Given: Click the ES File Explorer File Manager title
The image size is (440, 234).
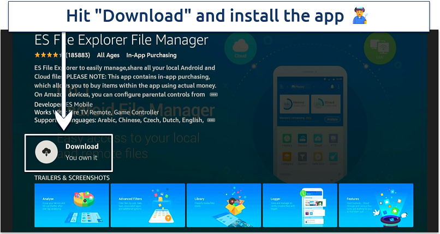Looking at the screenshot, I should click(x=121, y=40).
